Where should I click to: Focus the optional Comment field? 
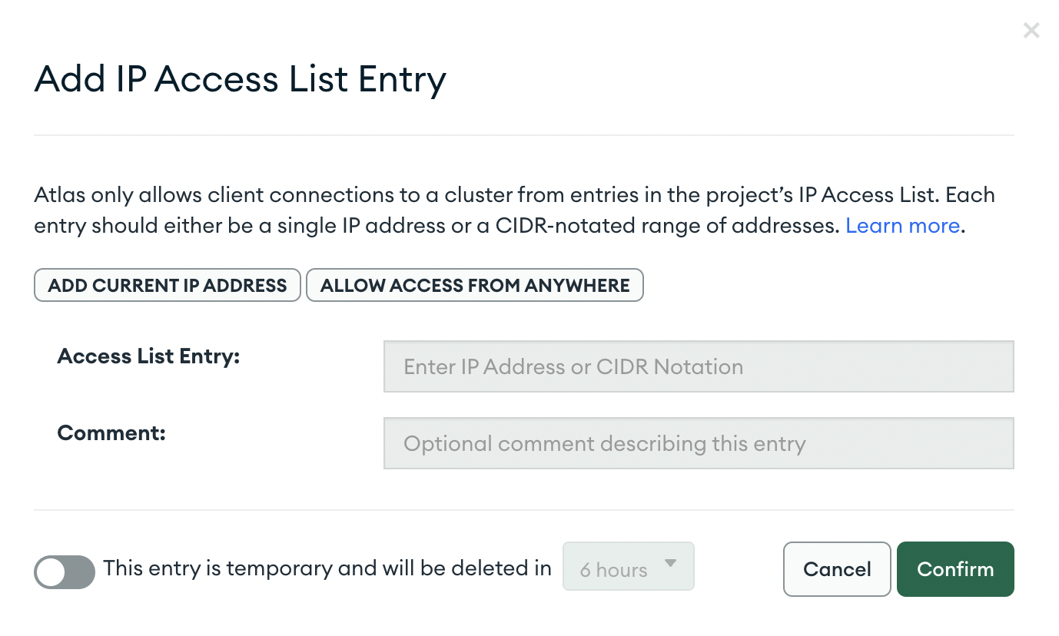[x=698, y=443]
